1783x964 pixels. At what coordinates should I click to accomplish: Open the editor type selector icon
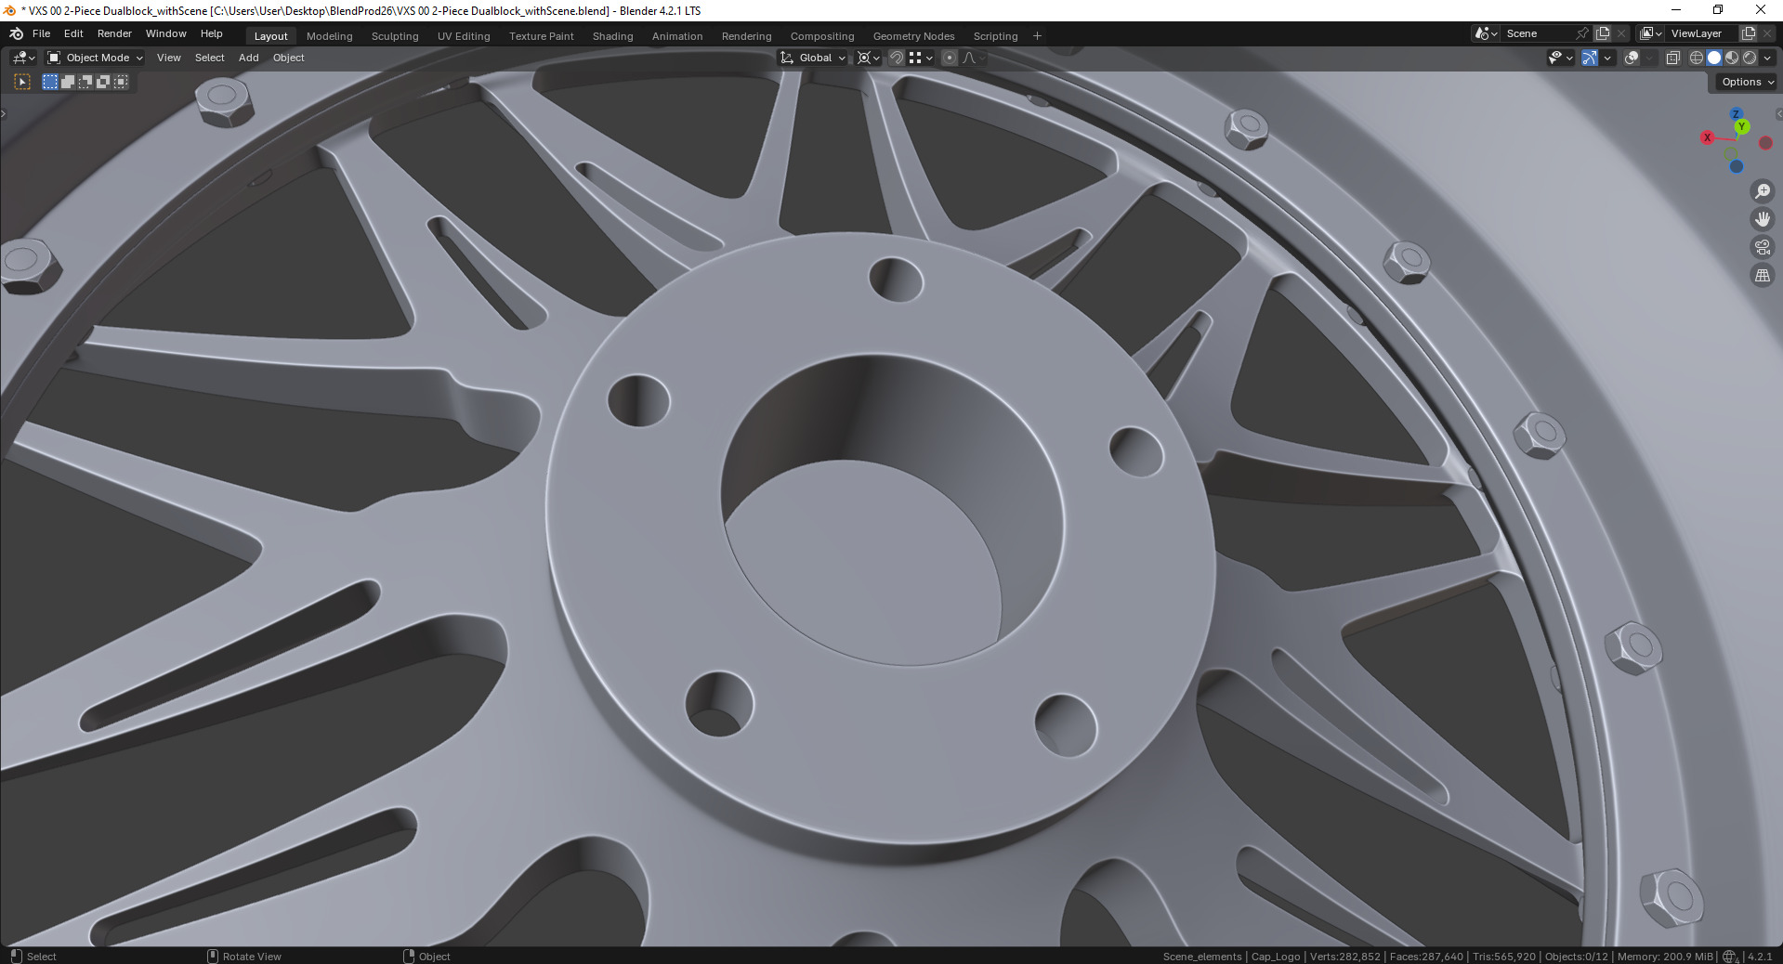click(23, 58)
